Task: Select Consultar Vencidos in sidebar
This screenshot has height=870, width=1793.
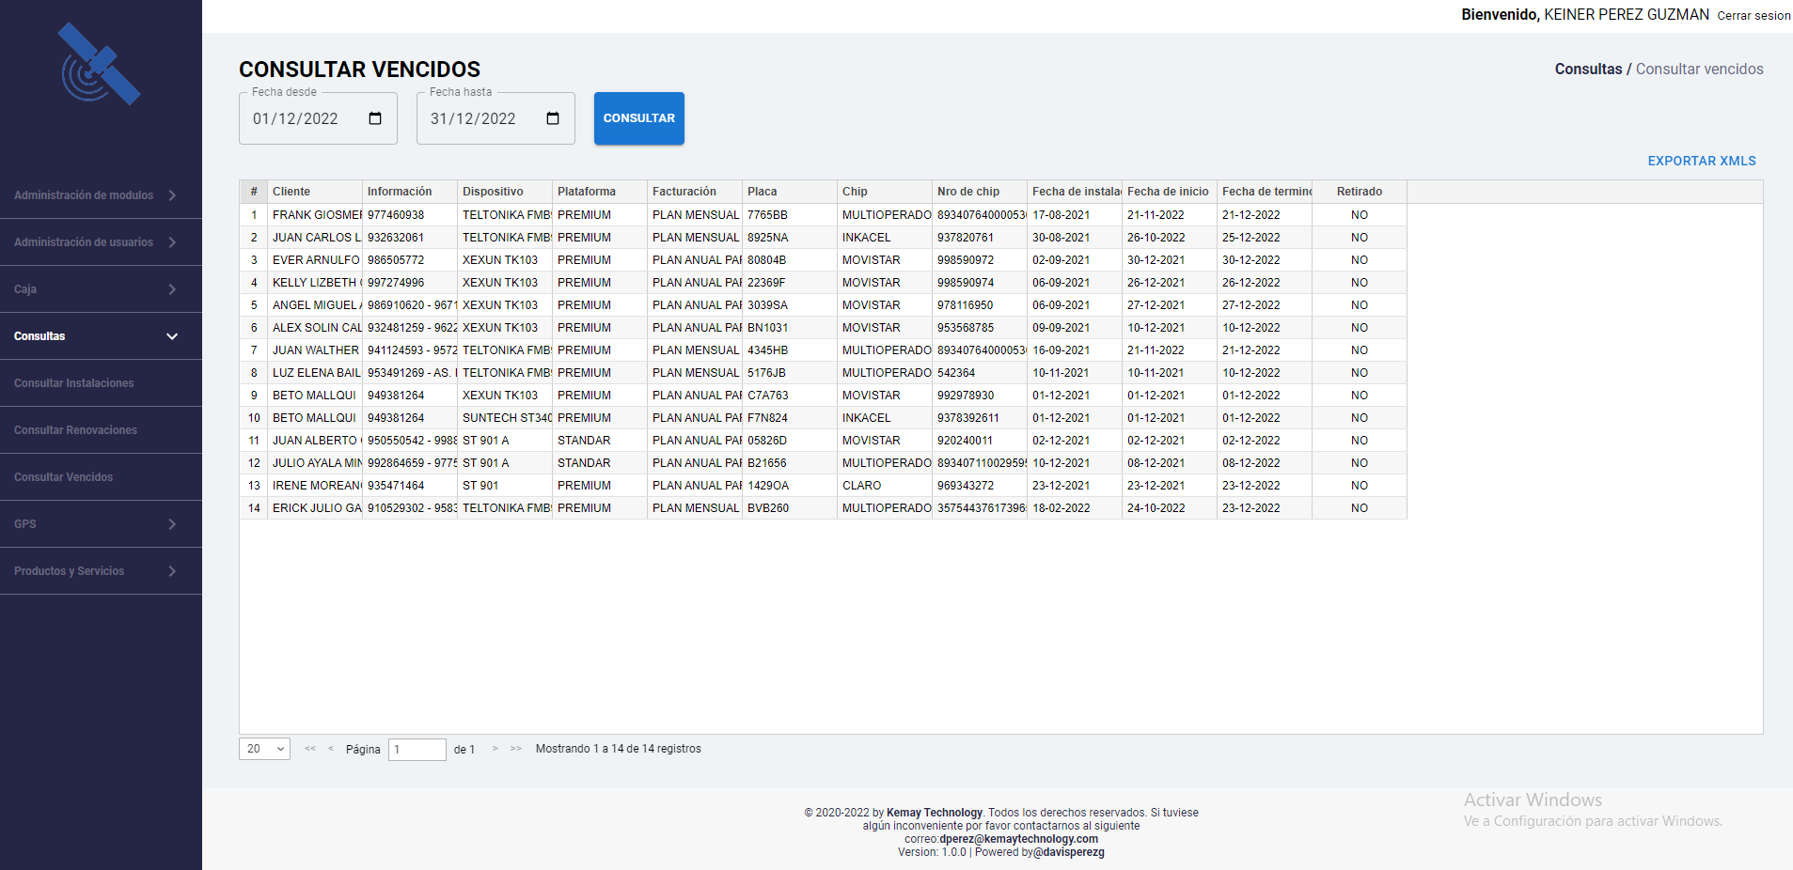Action: [64, 477]
